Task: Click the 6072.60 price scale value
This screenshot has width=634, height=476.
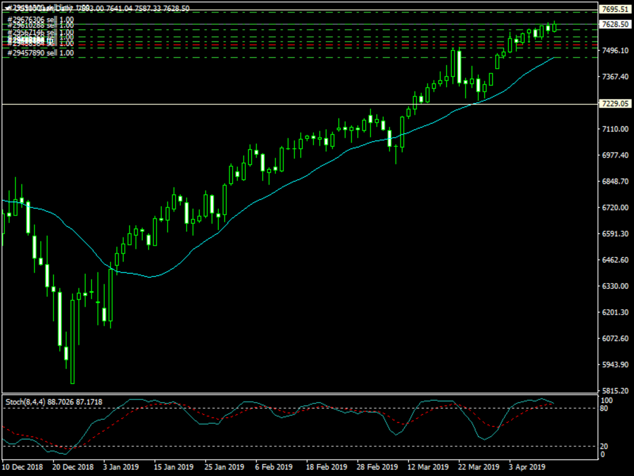Action: pyautogui.click(x=615, y=338)
